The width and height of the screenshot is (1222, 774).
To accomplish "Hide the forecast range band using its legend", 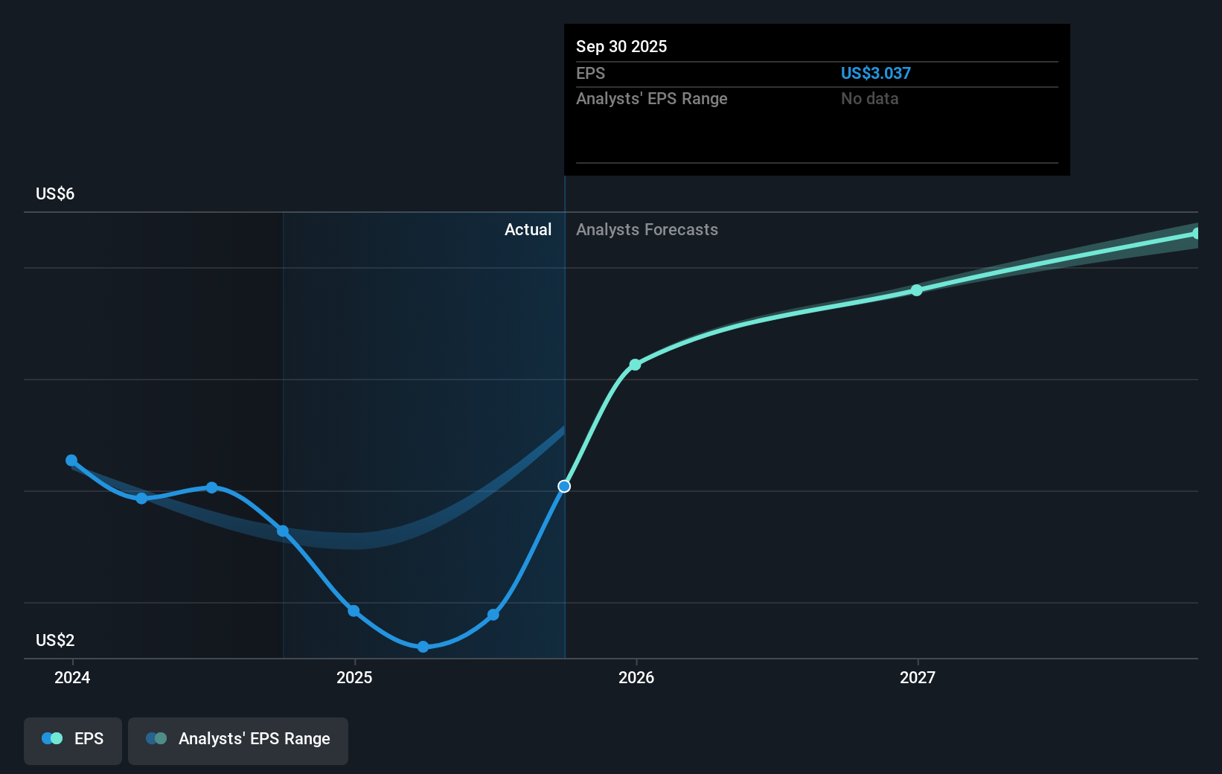I will point(237,739).
